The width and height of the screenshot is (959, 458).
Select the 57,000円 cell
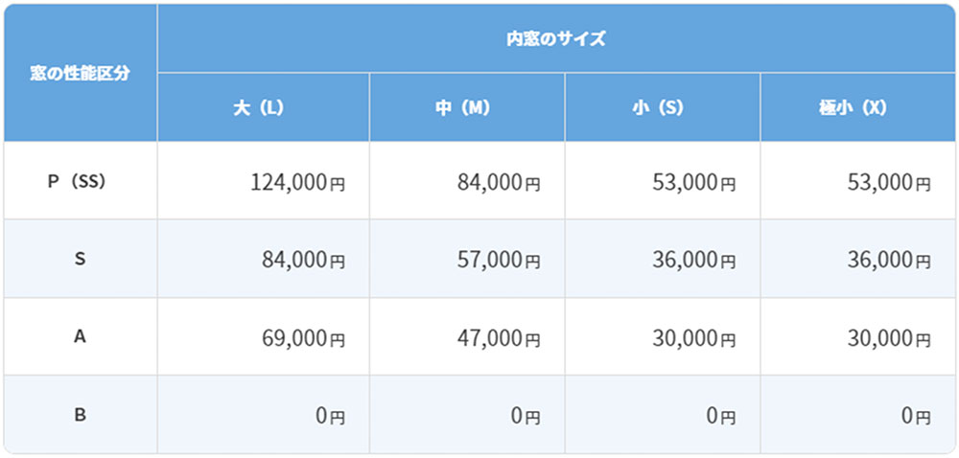pyautogui.click(x=501, y=260)
